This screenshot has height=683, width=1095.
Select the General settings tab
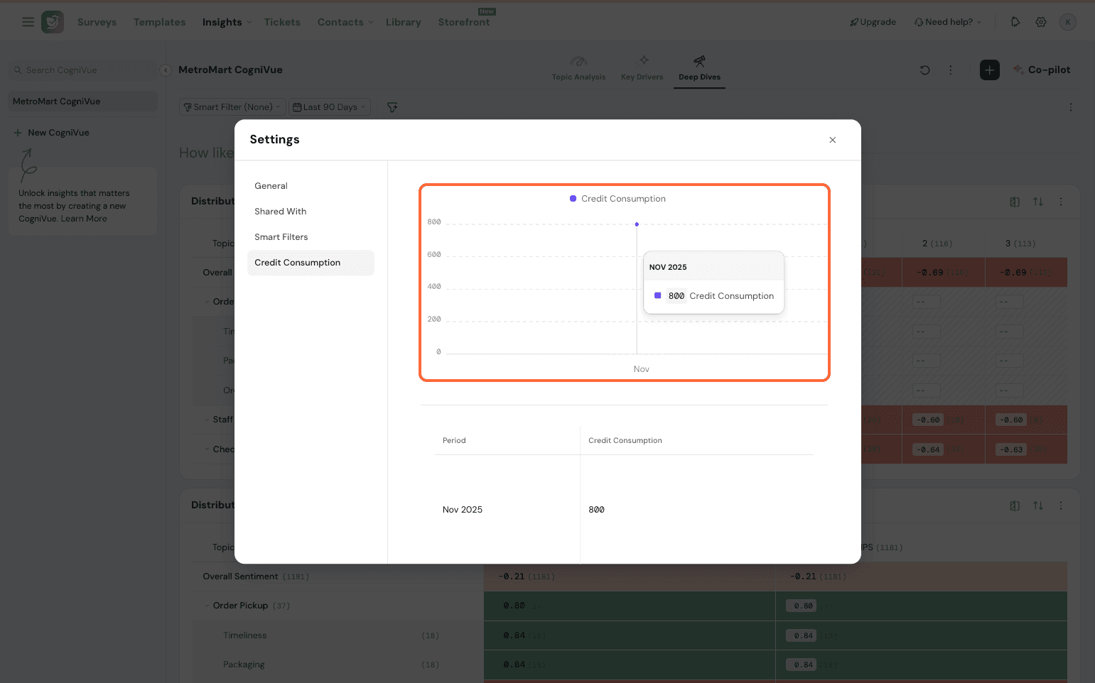click(271, 186)
